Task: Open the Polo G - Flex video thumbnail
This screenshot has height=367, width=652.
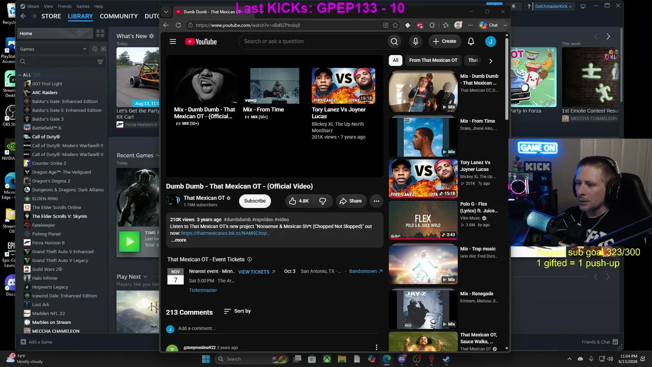Action: click(x=423, y=220)
